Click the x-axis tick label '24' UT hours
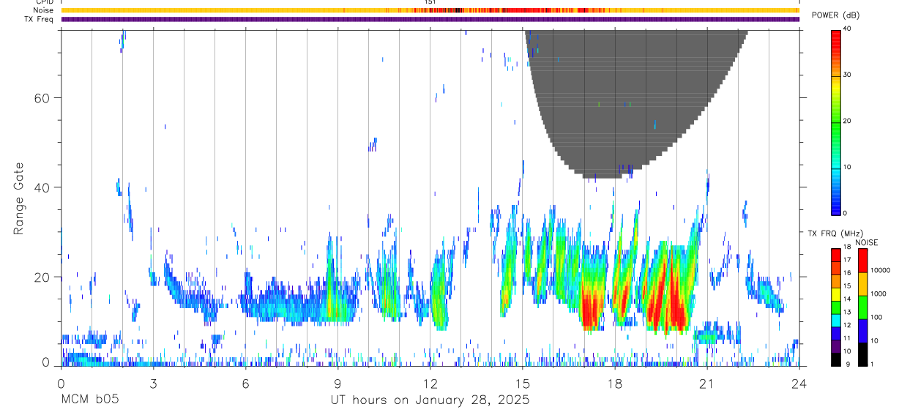The image size is (899, 415). click(799, 384)
